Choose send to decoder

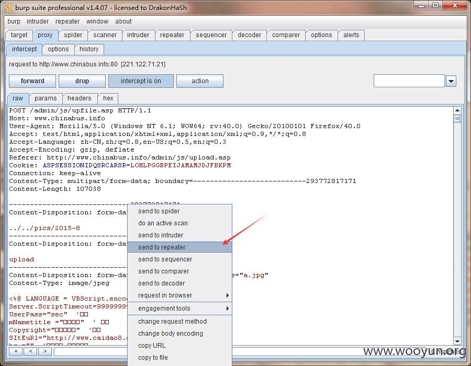180,283
